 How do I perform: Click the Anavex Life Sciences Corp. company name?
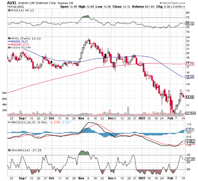[37, 3]
